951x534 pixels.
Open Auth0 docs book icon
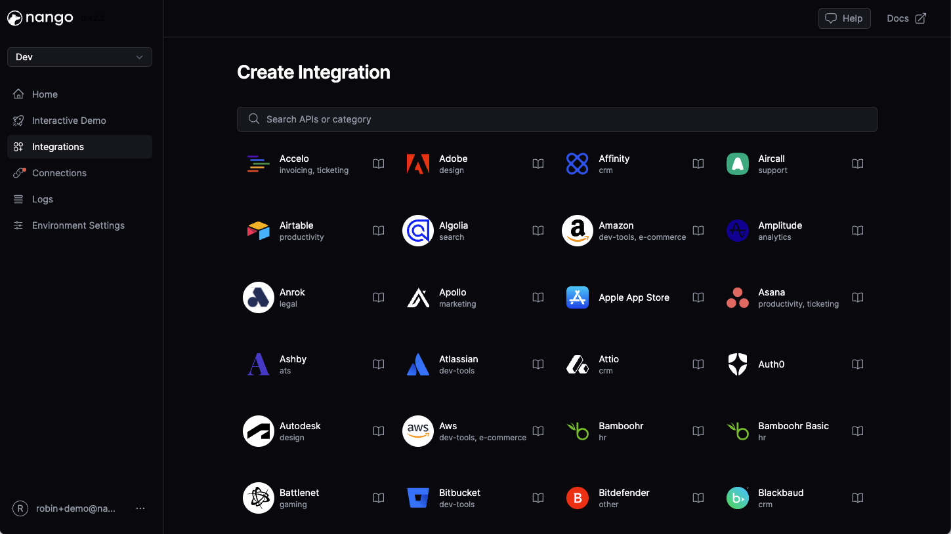[x=858, y=364]
